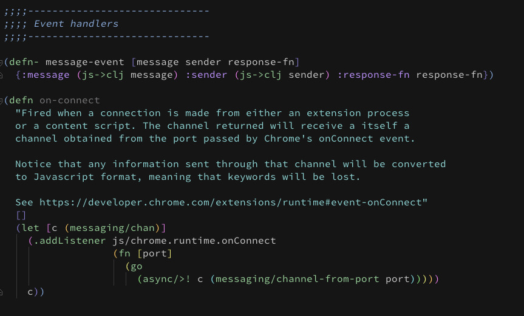Viewport: 524px width, 316px height.
Task: Click the async/>! put operator
Action: [167, 279]
